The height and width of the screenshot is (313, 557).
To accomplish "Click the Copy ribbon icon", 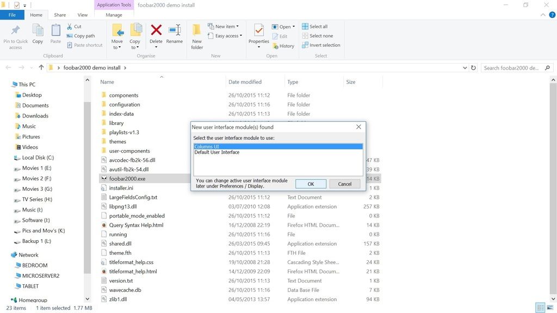I will (x=38, y=30).
